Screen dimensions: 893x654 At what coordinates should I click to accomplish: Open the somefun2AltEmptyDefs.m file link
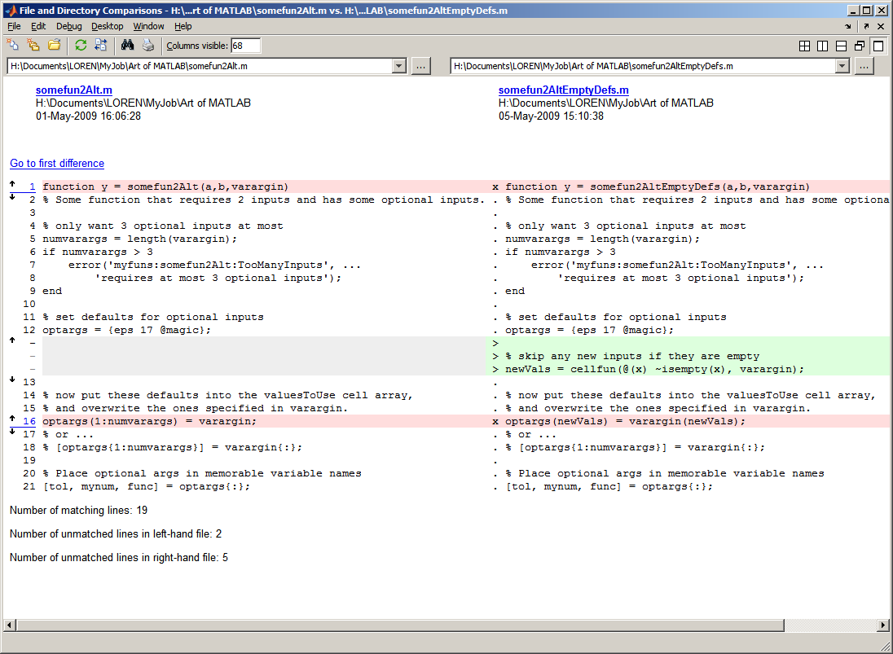pyautogui.click(x=563, y=90)
